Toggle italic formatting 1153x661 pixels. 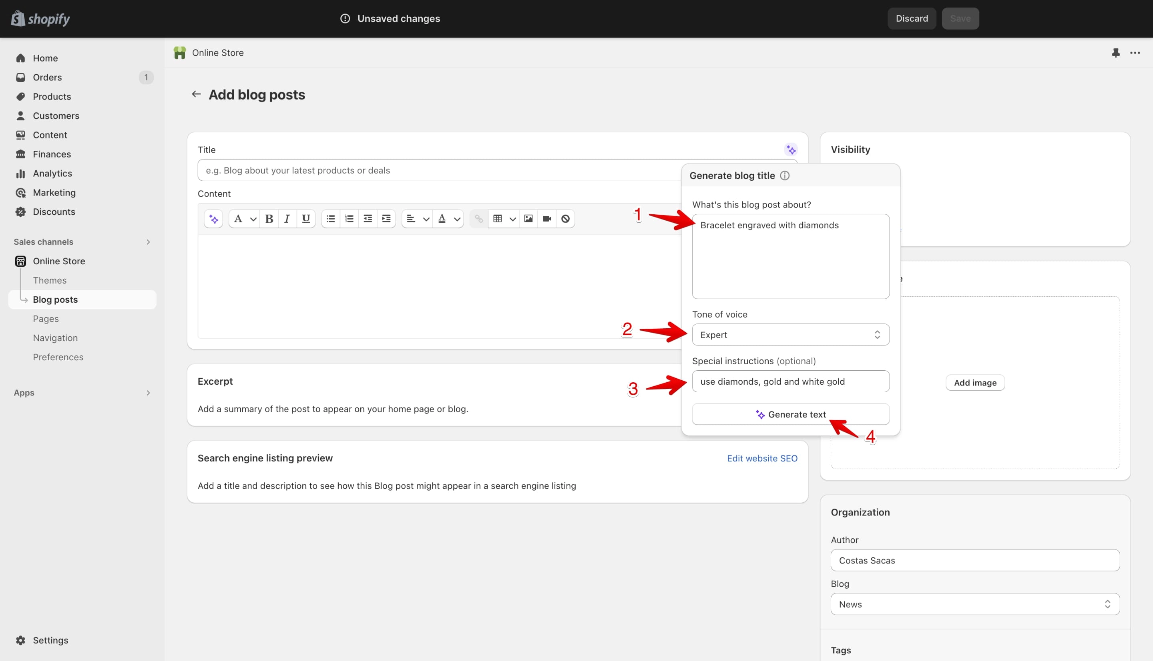tap(287, 219)
